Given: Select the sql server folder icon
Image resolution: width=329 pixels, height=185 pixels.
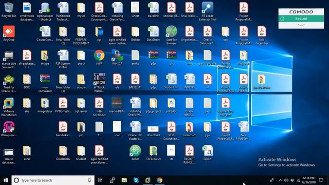Looking at the screenshot, I should 81,105.
